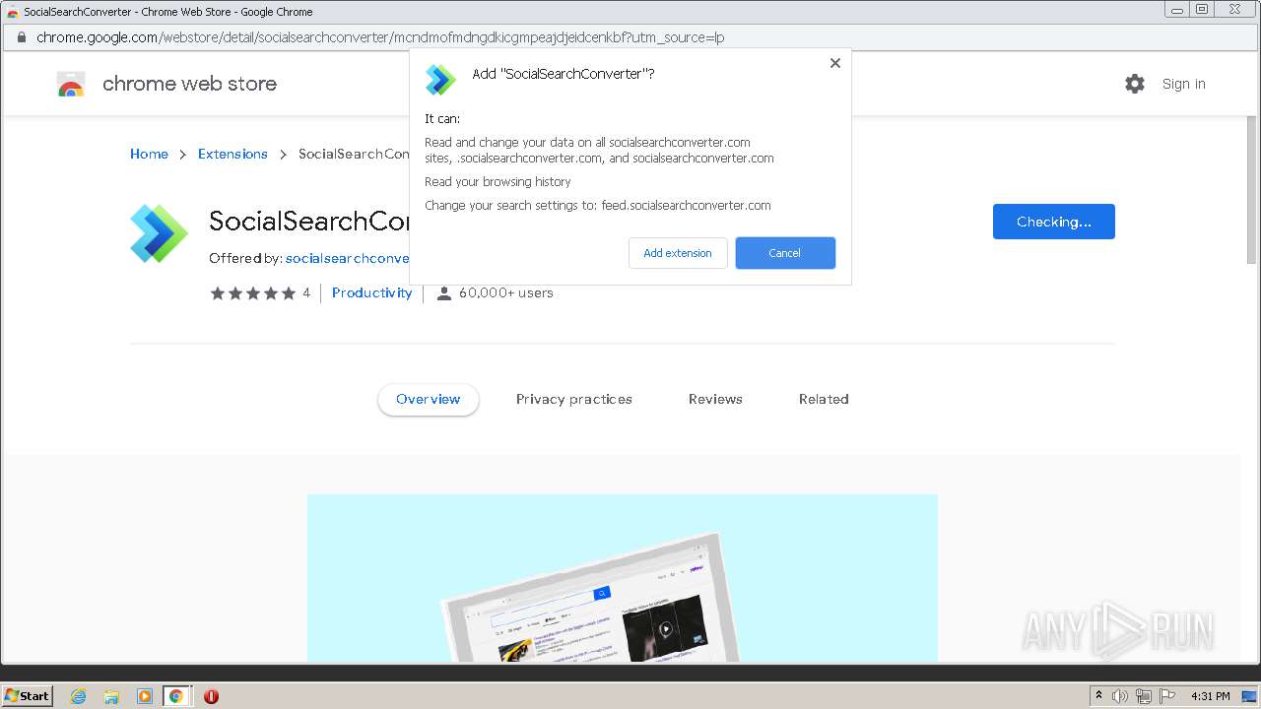Cancel the extension install dialog
Image resolution: width=1261 pixels, height=709 pixels.
(785, 253)
